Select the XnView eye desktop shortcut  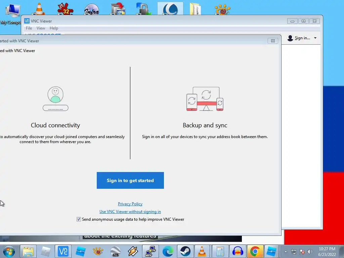pos(222,9)
